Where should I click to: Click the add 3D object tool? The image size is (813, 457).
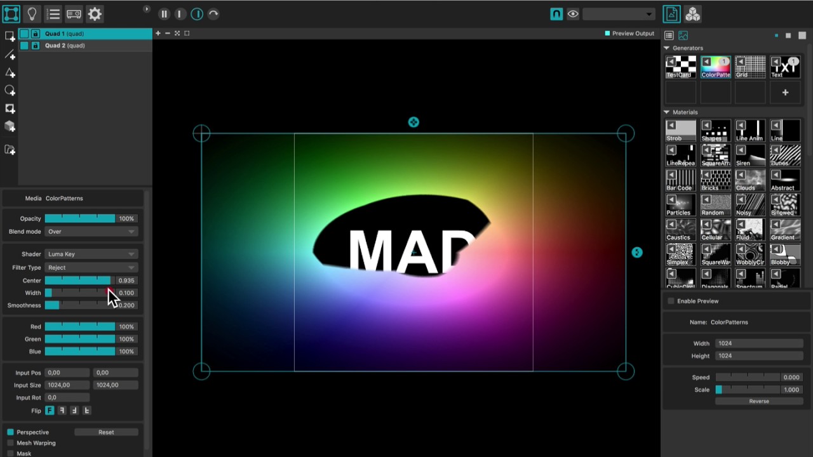10,126
